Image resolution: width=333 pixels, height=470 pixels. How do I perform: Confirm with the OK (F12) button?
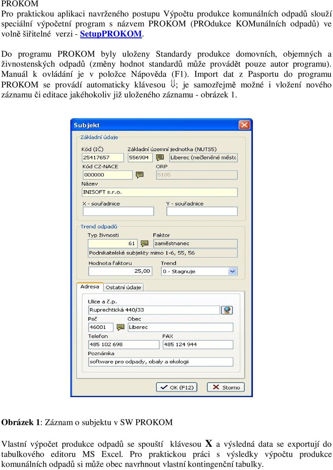point(177,387)
